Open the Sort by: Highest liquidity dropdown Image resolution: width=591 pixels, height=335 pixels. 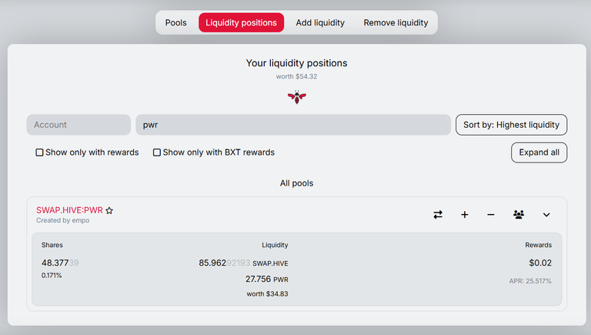[x=511, y=125]
